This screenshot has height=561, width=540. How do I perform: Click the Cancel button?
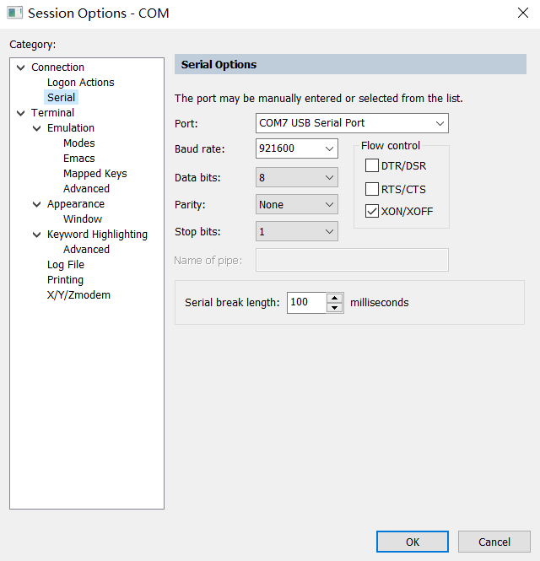tap(494, 542)
